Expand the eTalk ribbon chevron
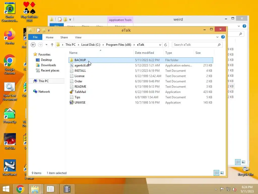 point(217,37)
